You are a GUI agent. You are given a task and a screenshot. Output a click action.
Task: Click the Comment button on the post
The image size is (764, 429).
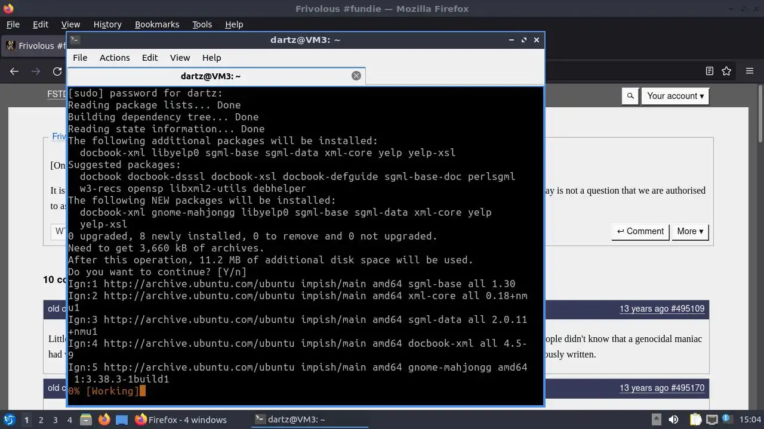point(640,231)
